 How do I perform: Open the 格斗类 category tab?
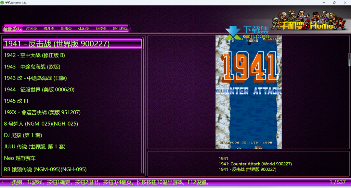click(x=49, y=29)
